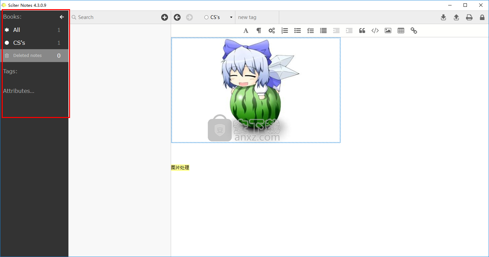Image resolution: width=489 pixels, height=257 pixels.
Task: Go forward to the next note
Action: click(189, 17)
